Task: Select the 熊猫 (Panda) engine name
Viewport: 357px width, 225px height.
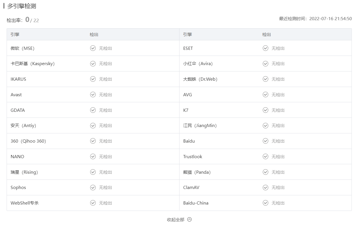Action: [x=197, y=172]
